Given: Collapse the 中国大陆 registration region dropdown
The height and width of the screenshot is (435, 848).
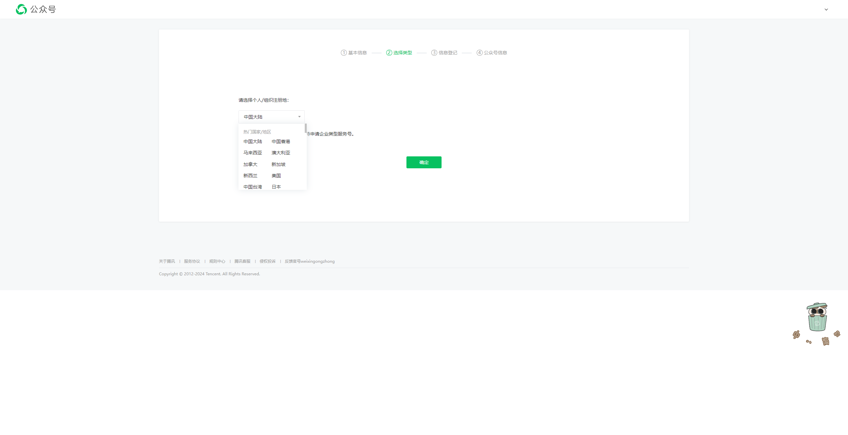Looking at the screenshot, I should pos(271,117).
